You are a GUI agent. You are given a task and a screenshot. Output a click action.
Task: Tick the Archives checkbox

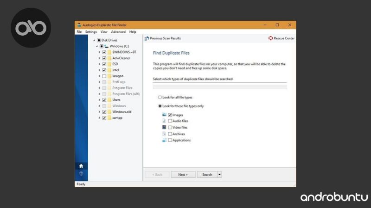170,134
